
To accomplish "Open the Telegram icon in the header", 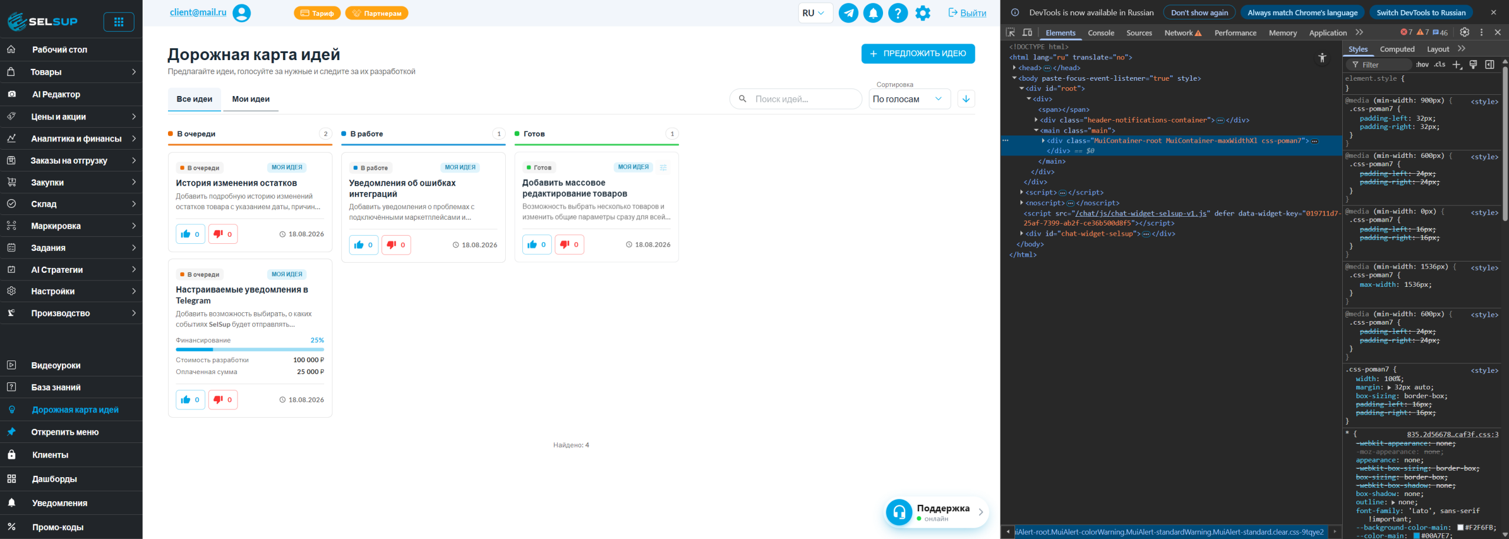I will coord(848,13).
